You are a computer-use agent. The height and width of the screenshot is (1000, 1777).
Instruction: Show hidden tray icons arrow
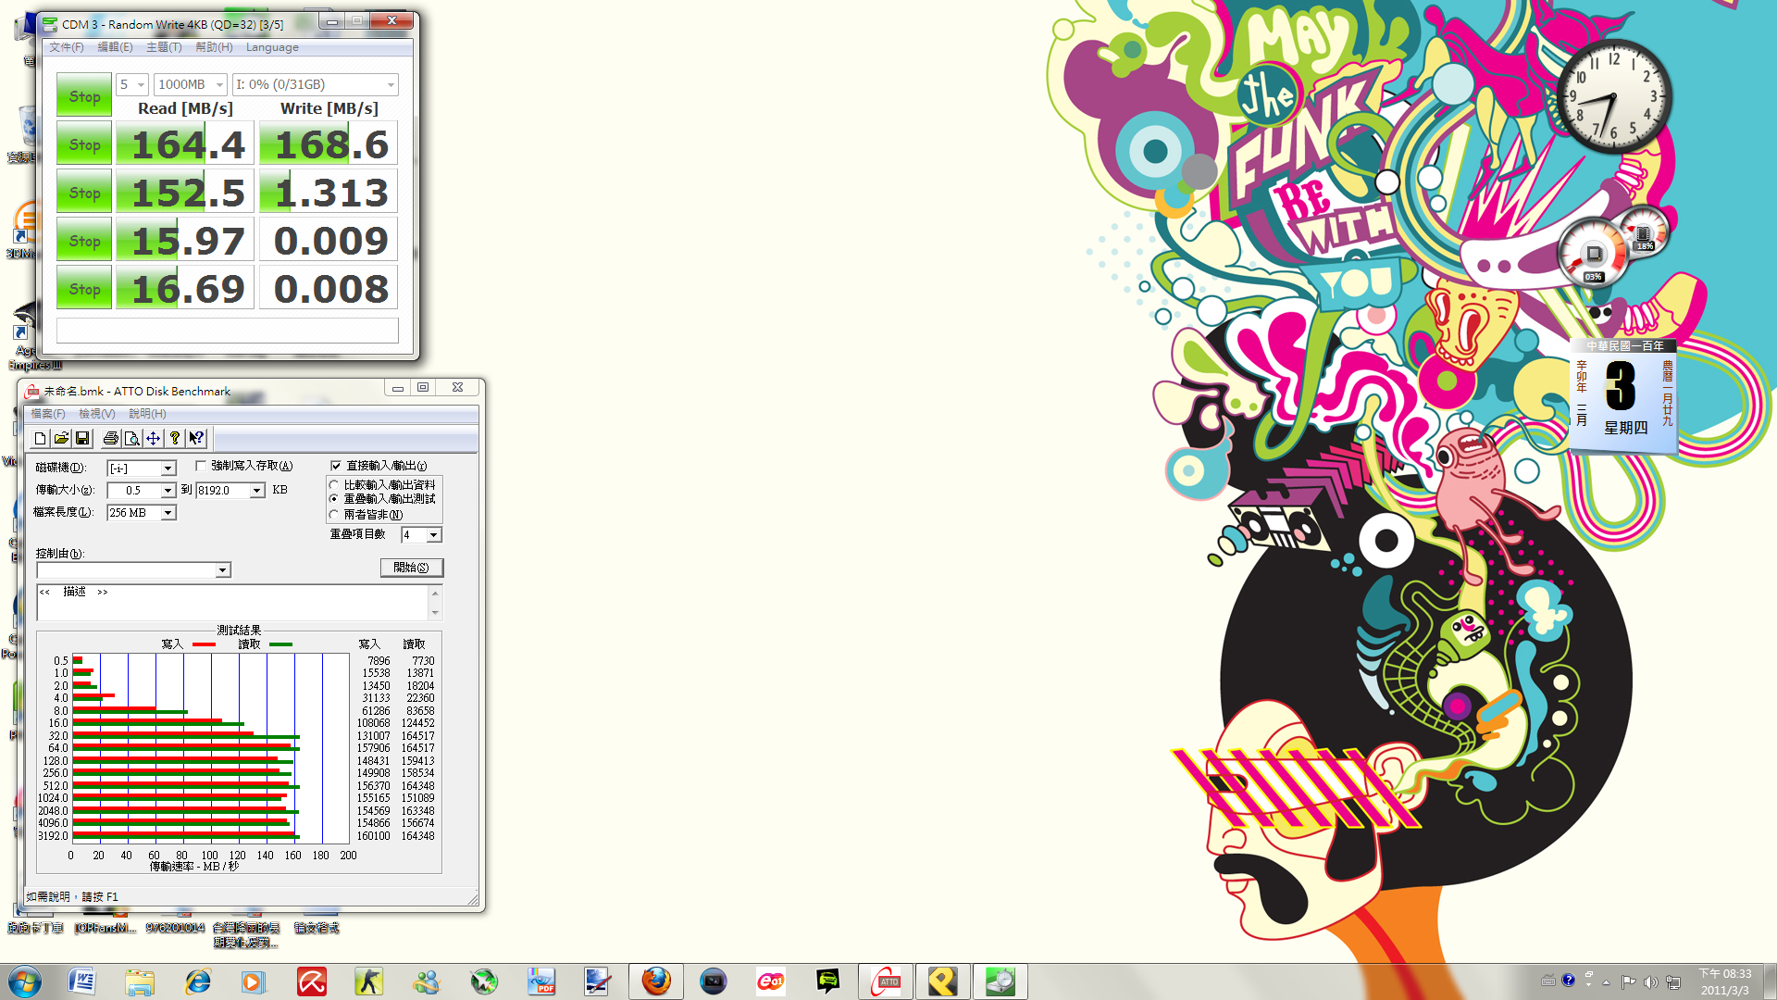tap(1606, 982)
